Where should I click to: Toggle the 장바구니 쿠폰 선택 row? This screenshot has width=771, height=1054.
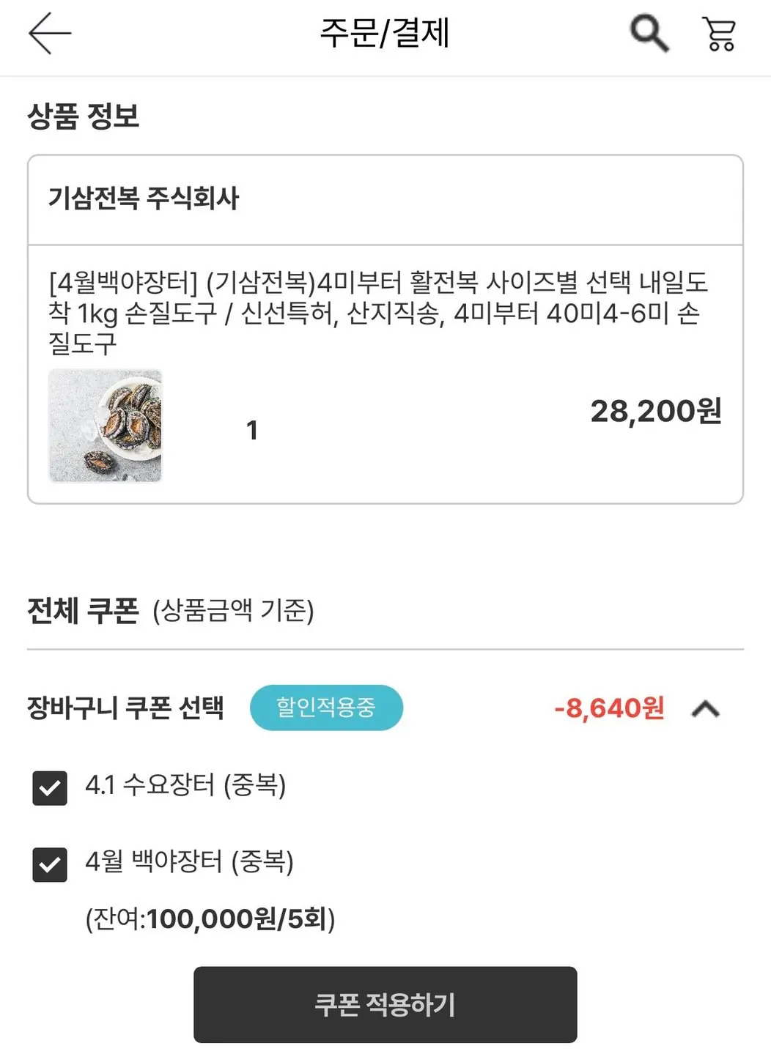pyautogui.click(x=125, y=708)
